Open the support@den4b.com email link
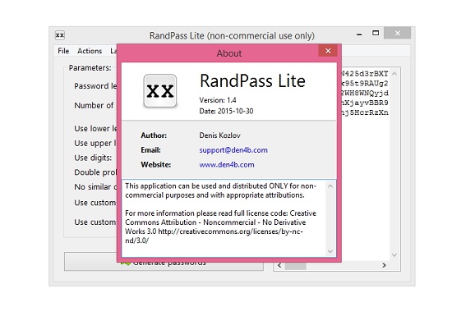 click(233, 150)
